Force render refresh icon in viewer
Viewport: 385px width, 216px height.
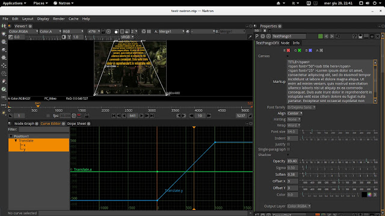(144, 31)
